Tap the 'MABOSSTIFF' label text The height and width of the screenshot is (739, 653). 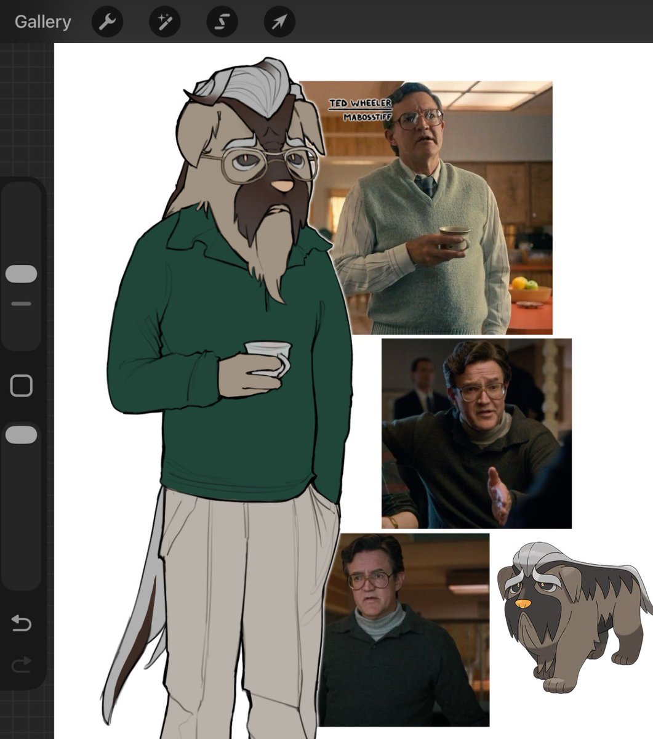click(367, 116)
